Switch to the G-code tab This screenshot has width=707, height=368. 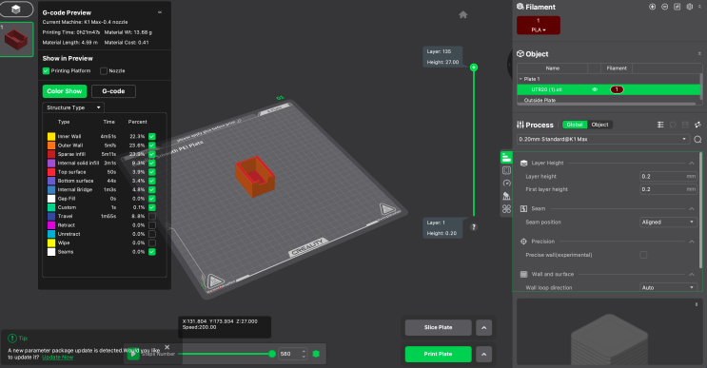[113, 91]
